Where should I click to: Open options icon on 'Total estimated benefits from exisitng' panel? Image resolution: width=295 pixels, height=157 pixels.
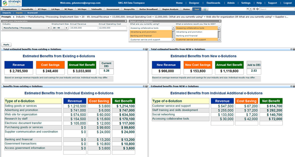point(144,49)
